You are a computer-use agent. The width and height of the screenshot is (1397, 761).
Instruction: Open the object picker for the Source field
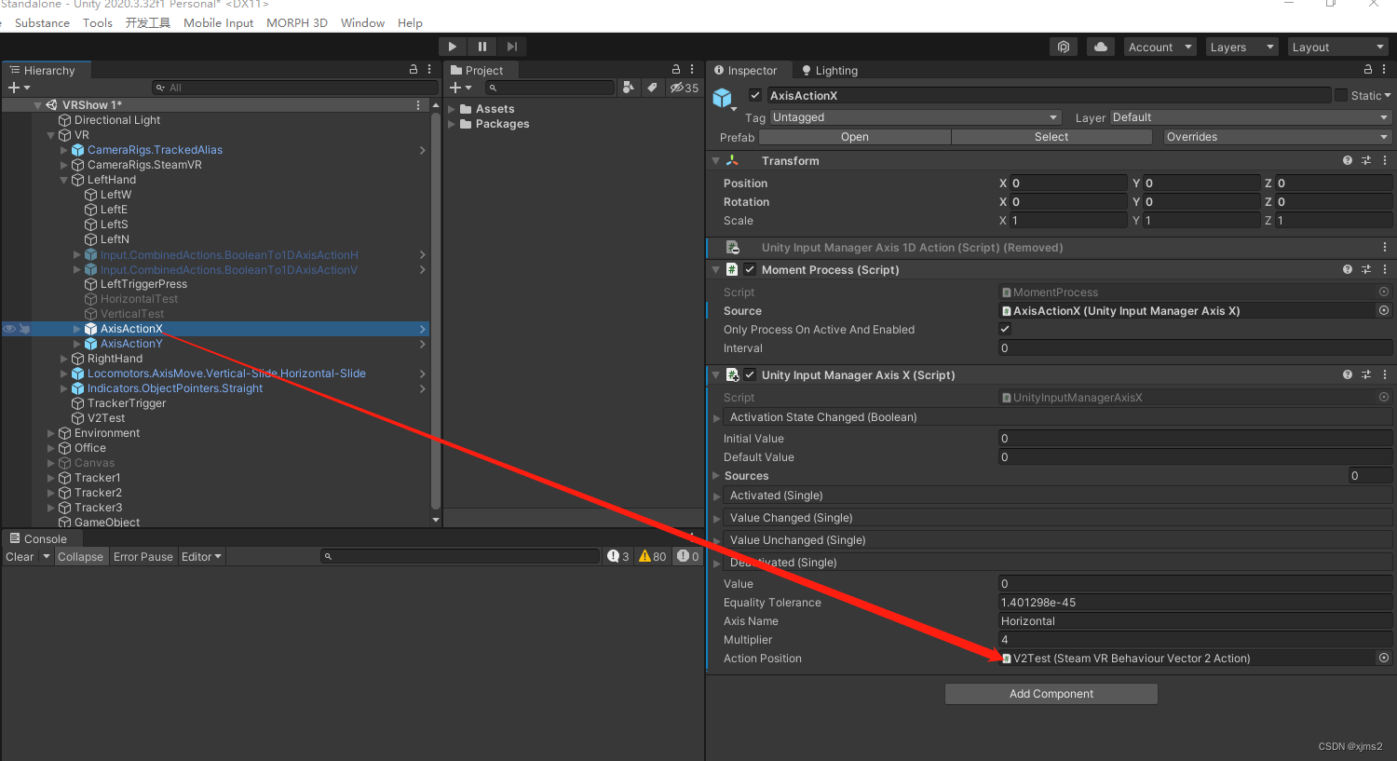click(x=1384, y=311)
